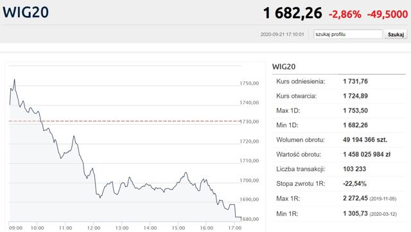Click the -2,86% change percentage
Screen dimensions: 411x232
point(345,14)
